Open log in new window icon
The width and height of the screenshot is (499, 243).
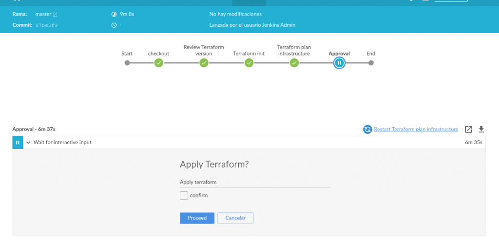[x=468, y=129]
